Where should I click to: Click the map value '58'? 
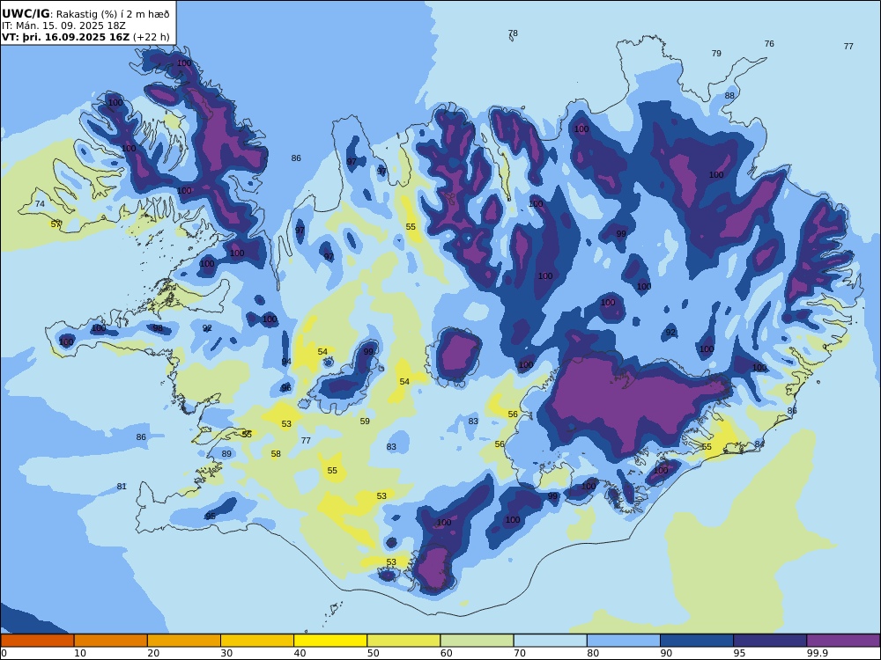tap(276, 454)
